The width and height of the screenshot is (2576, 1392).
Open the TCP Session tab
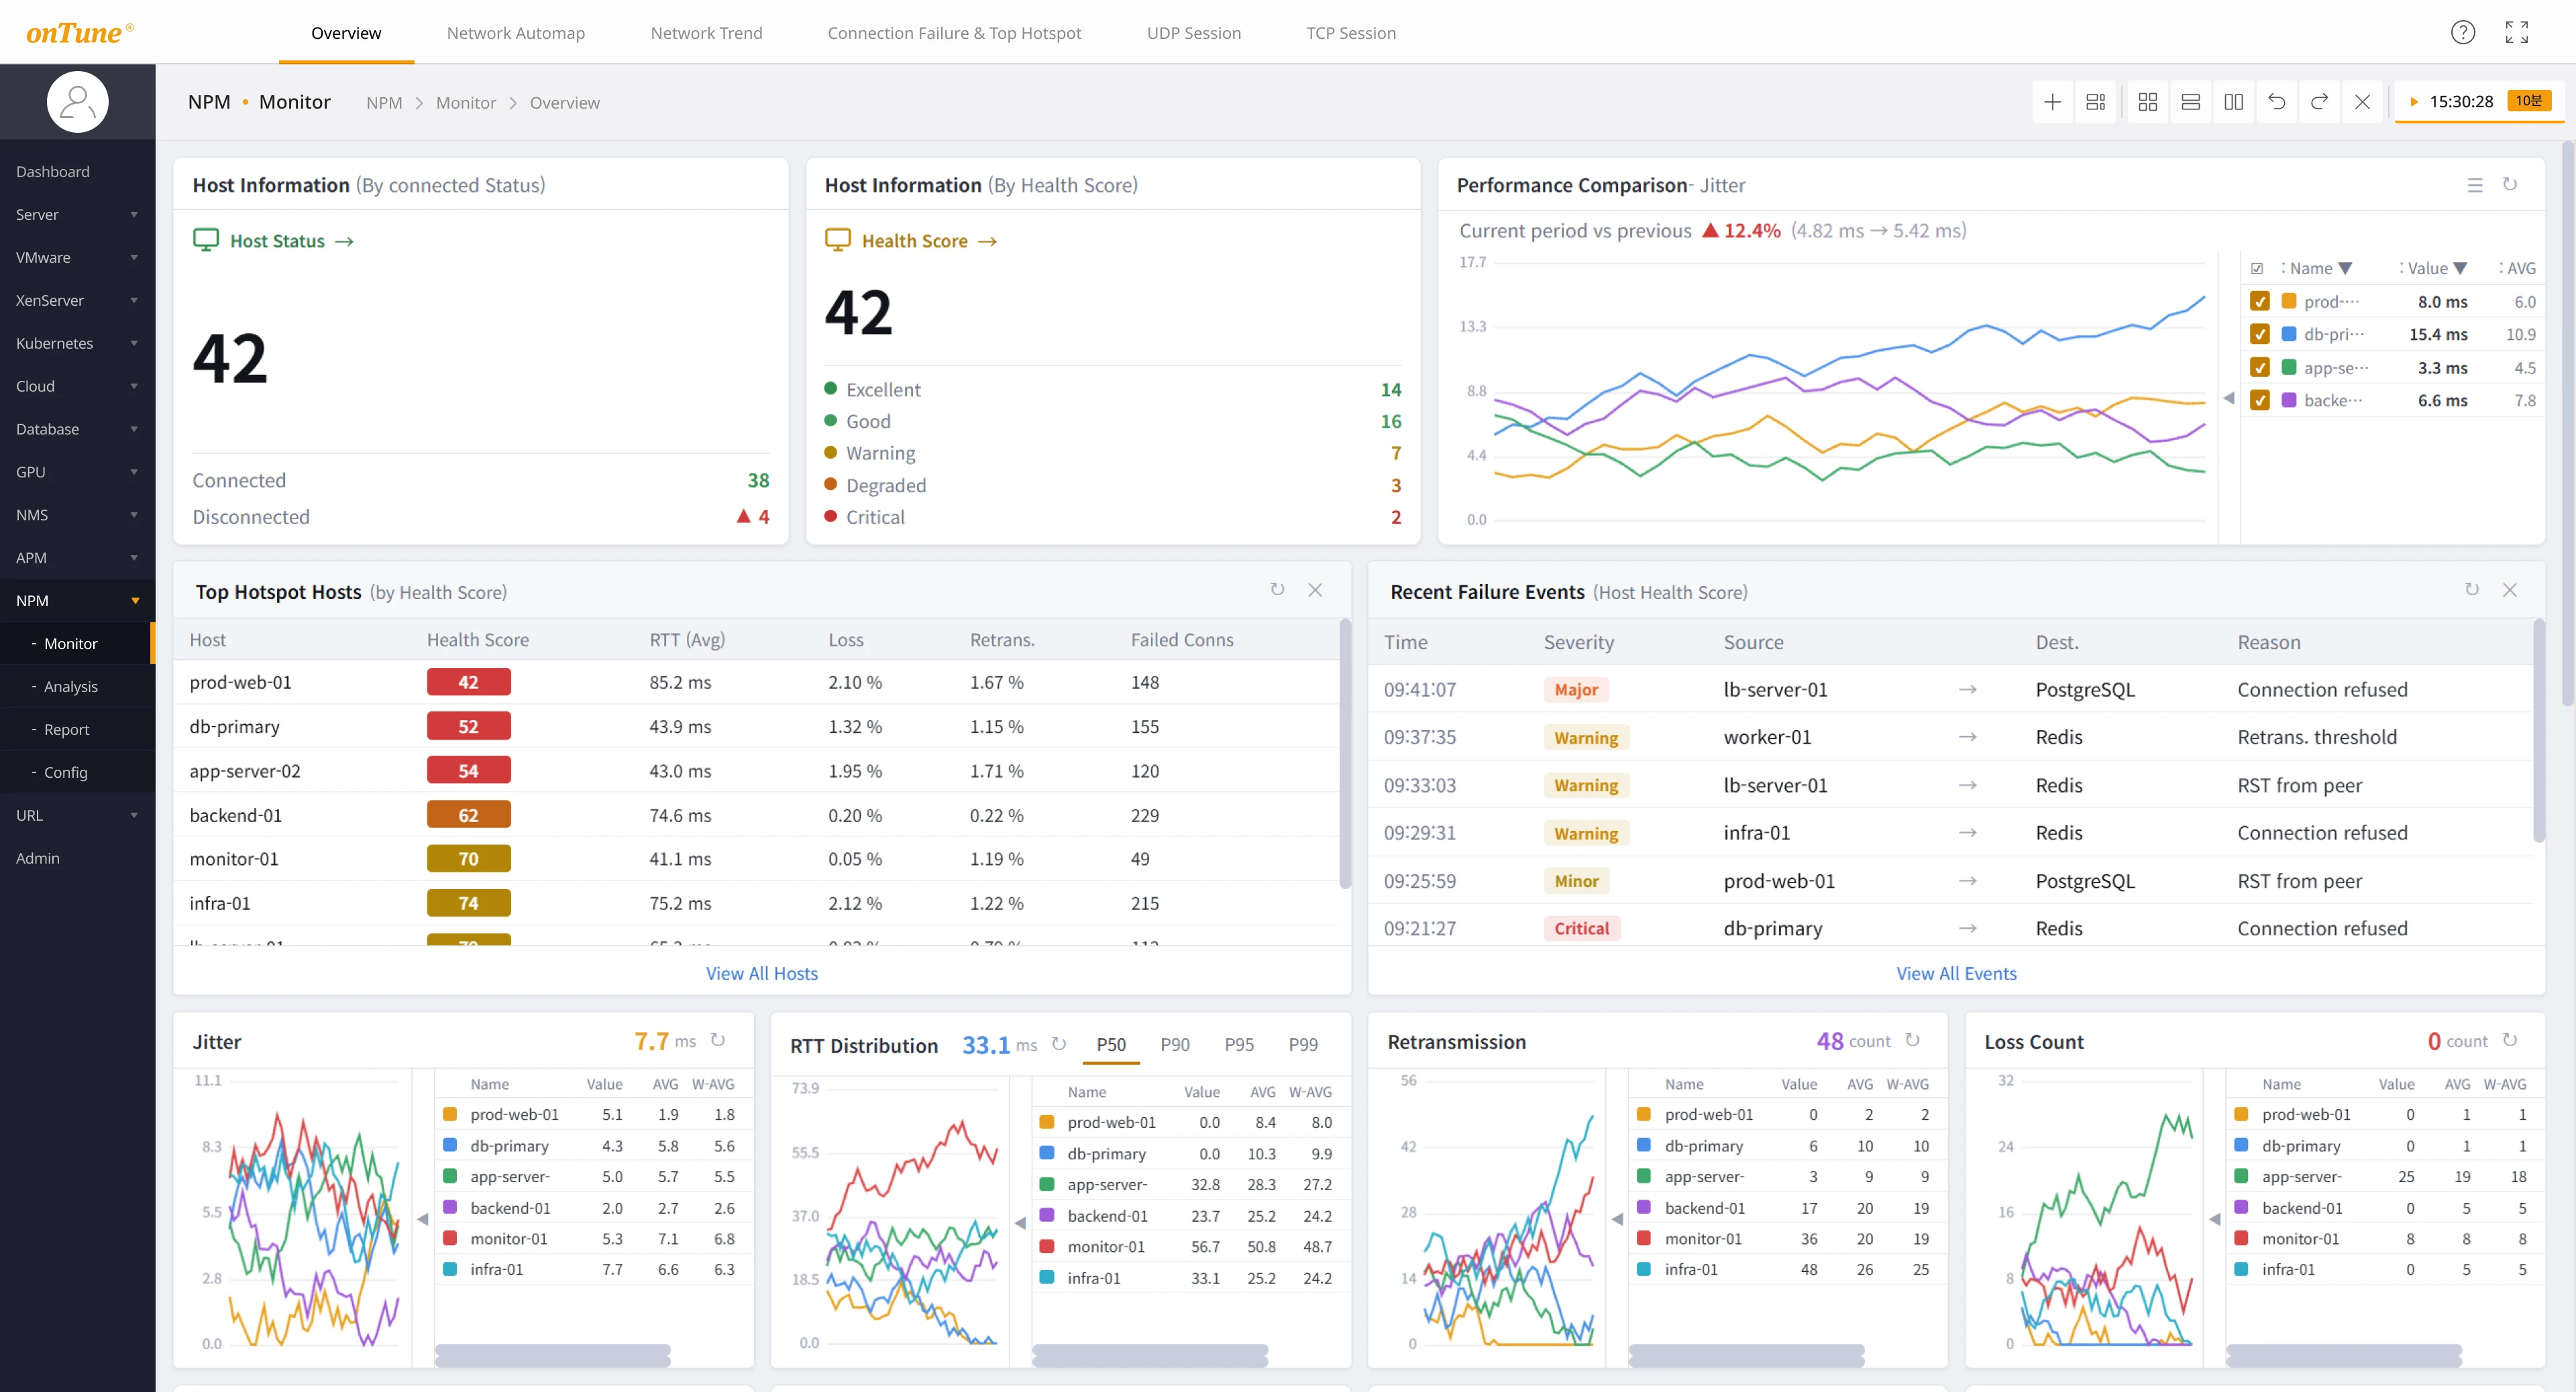pyautogui.click(x=1351, y=33)
